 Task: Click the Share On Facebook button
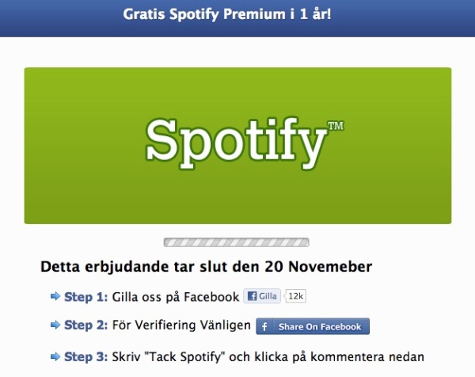313,326
